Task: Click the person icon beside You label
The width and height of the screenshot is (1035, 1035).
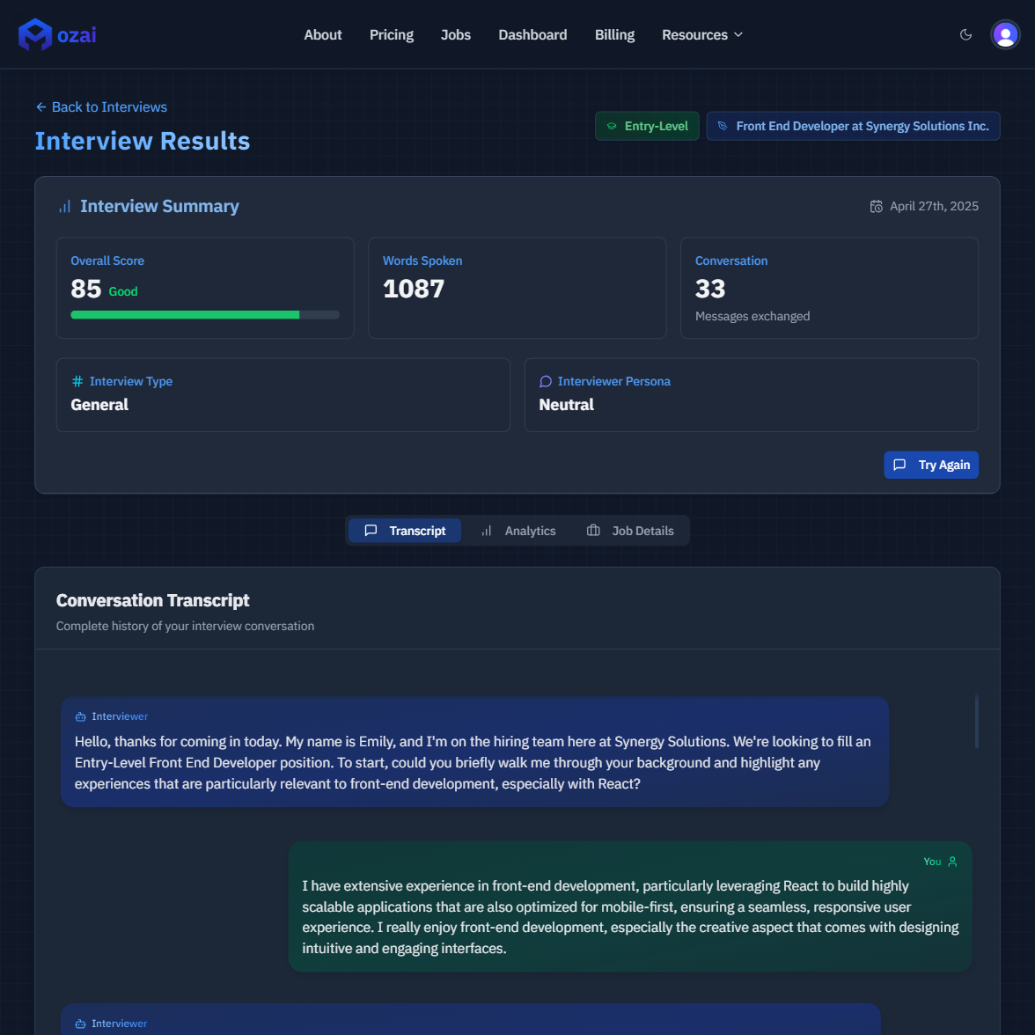Action: 952,862
